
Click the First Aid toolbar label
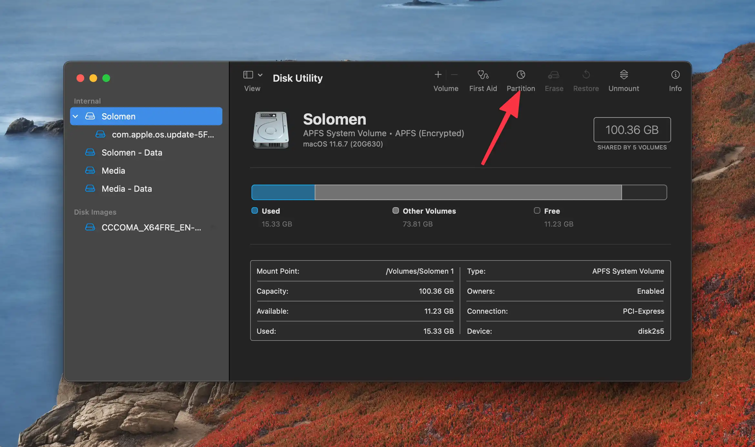point(483,88)
